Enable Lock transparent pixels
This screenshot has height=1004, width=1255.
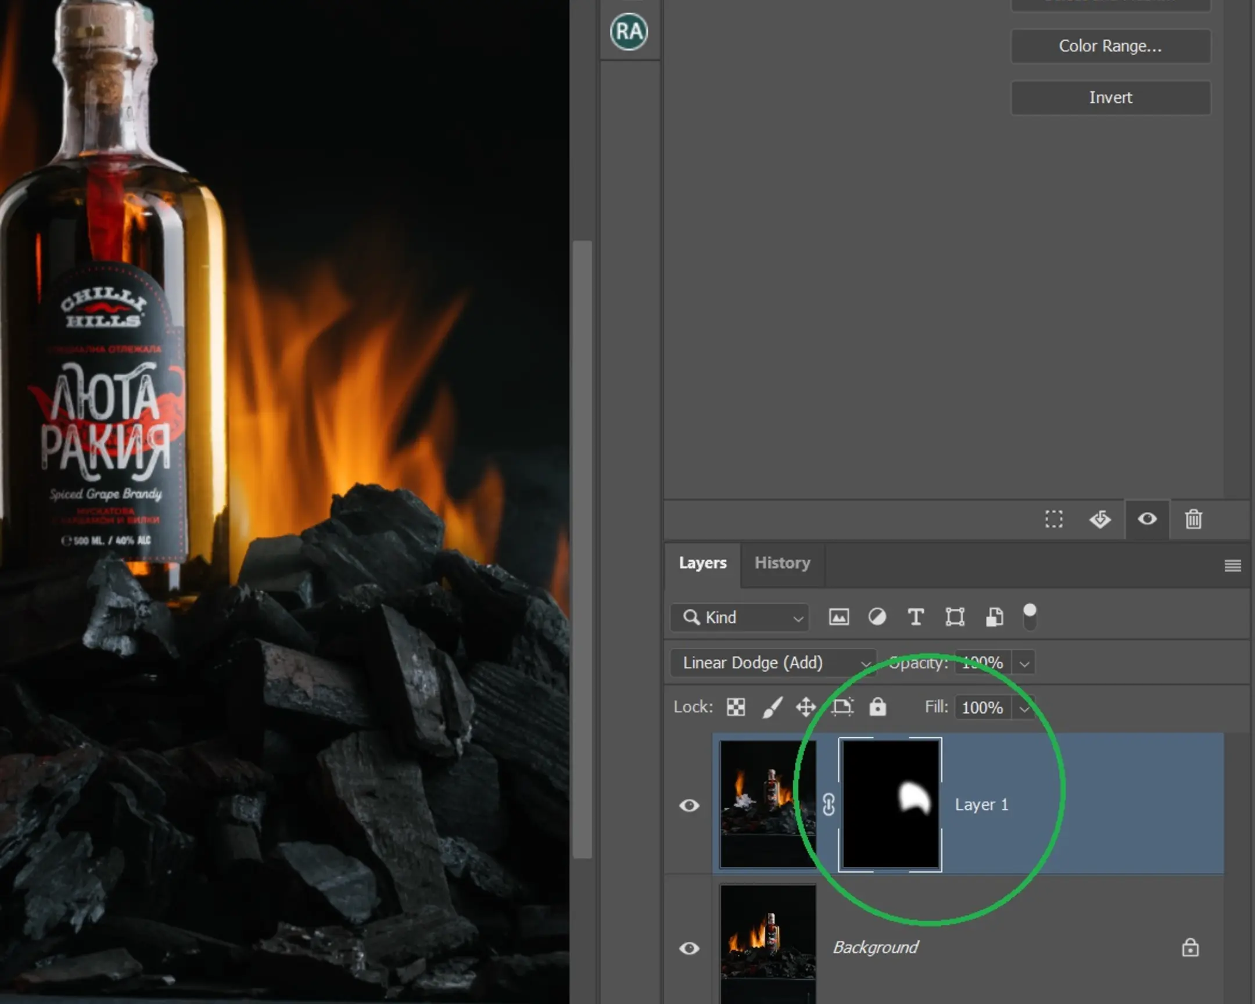[x=735, y=707]
